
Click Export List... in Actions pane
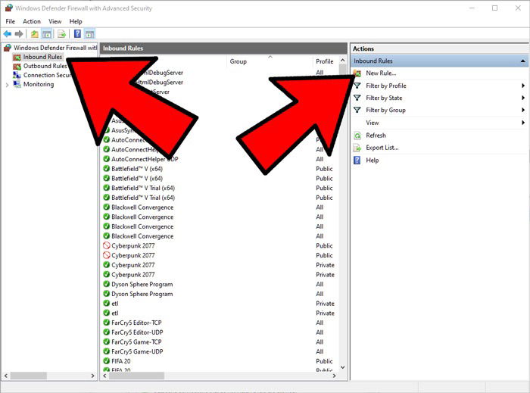coord(382,148)
